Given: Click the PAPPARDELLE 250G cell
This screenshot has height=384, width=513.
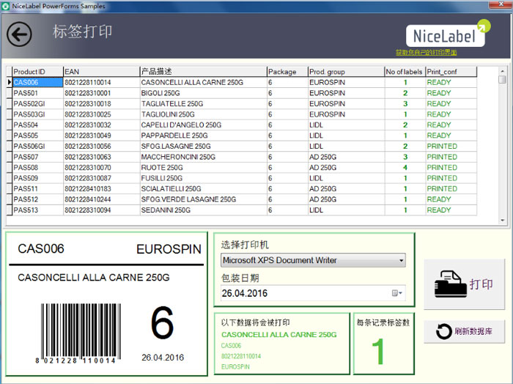Looking at the screenshot, I should click(x=204, y=136).
